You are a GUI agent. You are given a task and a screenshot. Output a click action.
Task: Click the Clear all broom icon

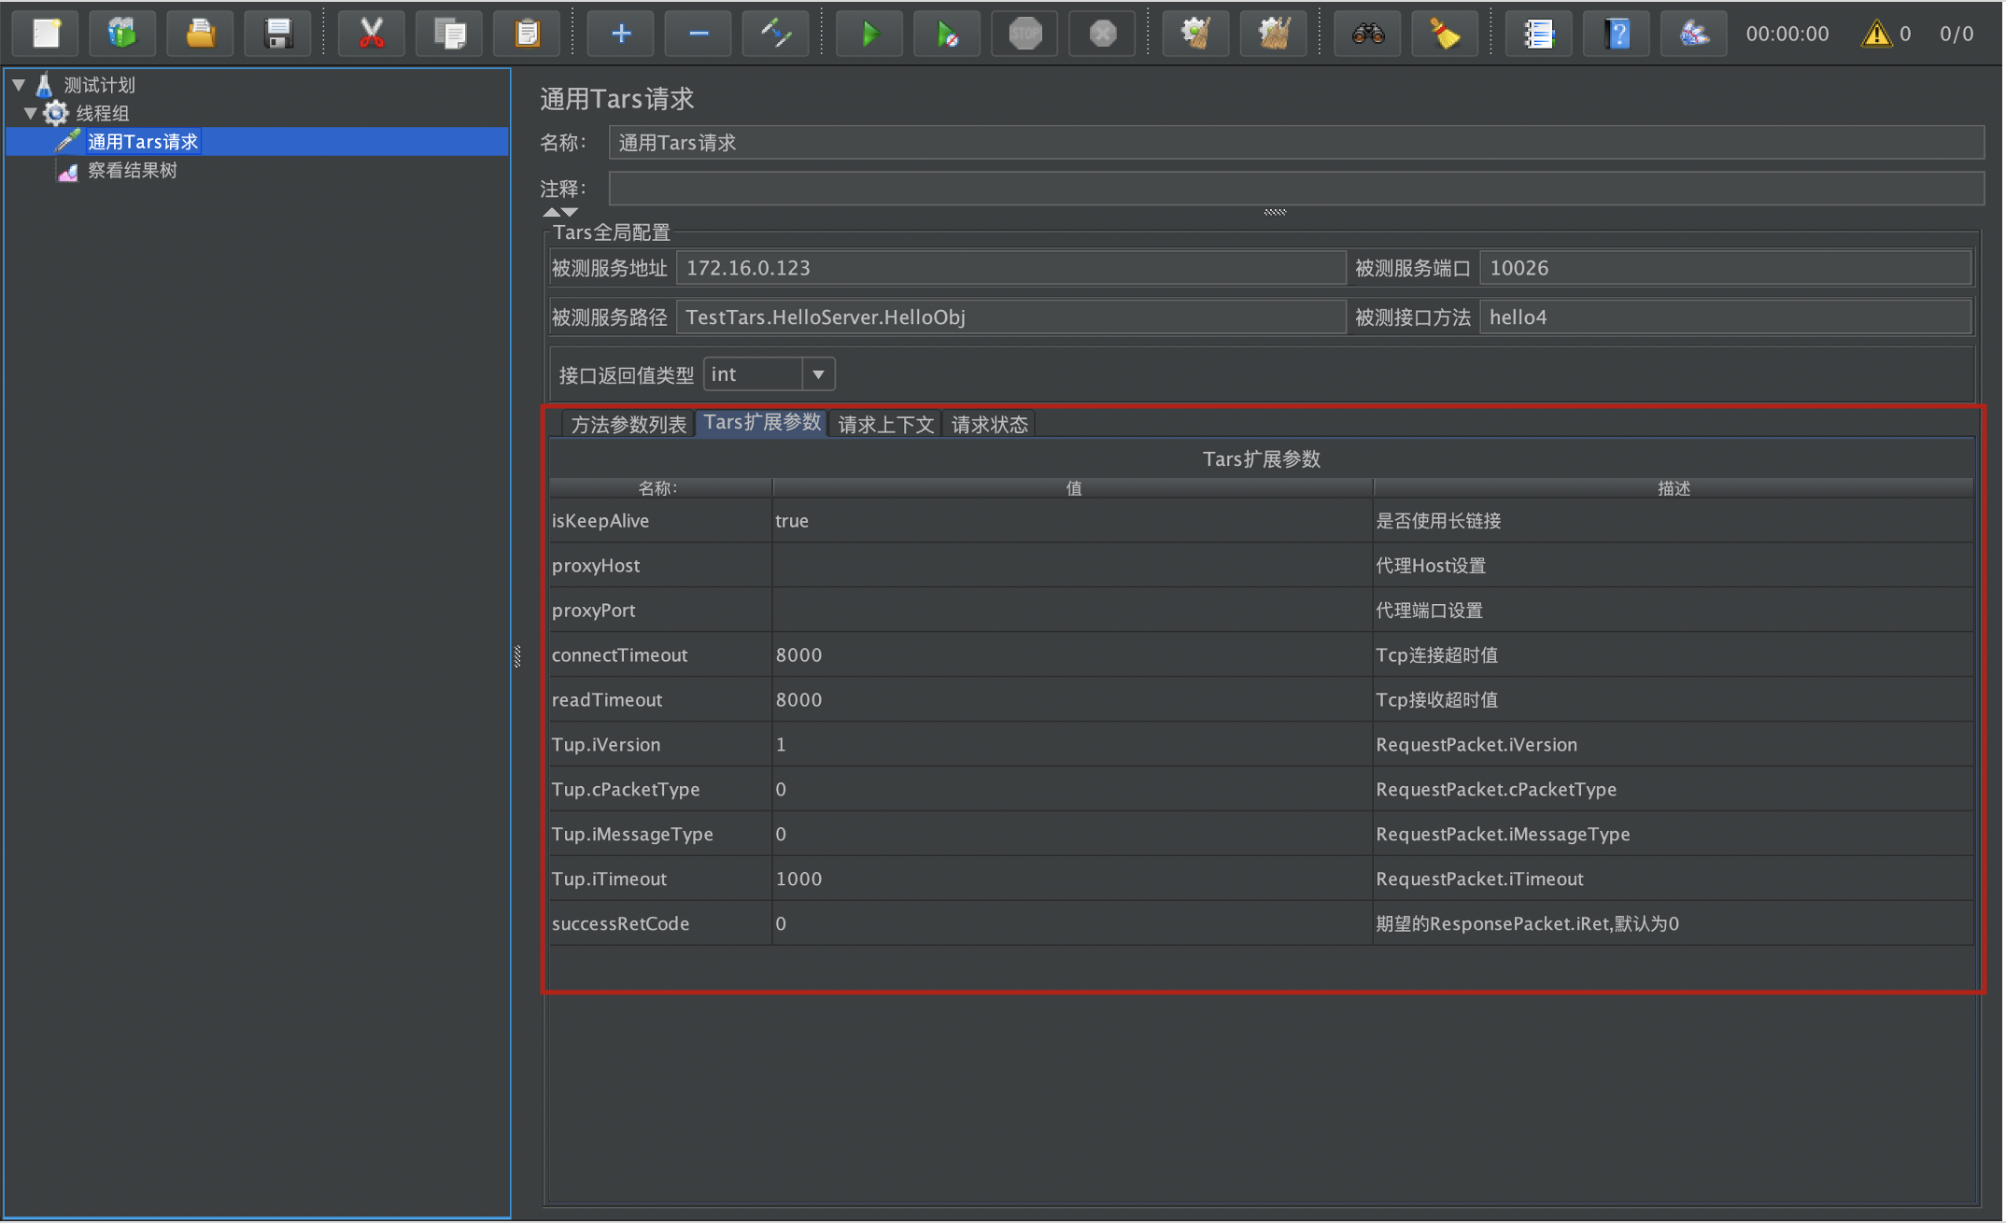click(1273, 35)
